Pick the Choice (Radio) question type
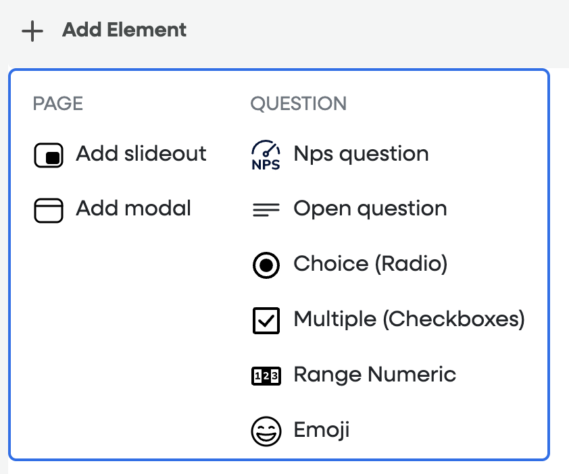The height and width of the screenshot is (474, 569). [x=370, y=264]
